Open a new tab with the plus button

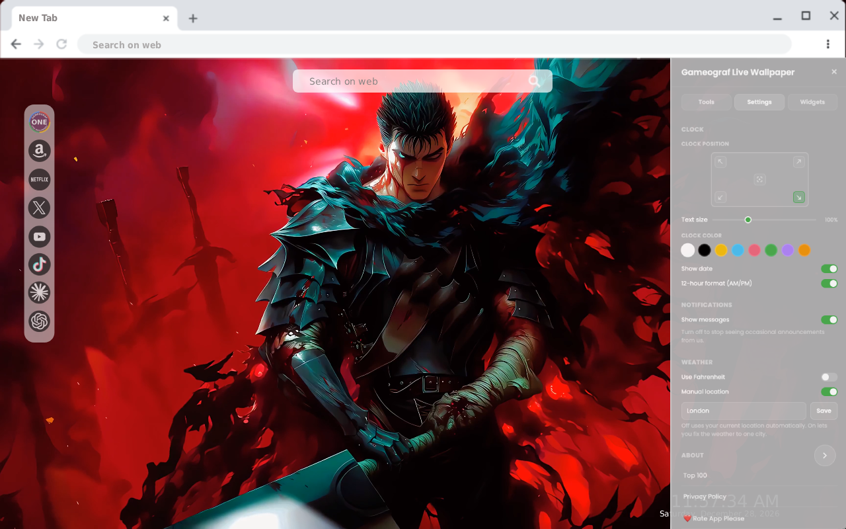[193, 19]
